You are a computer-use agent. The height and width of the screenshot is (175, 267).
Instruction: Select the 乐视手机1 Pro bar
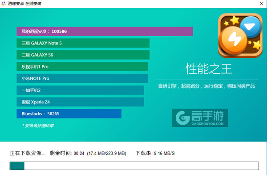pyautogui.click(x=82, y=67)
